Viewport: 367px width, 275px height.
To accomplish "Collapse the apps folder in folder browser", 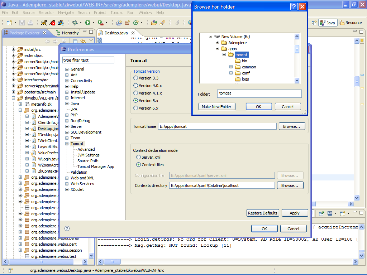I will [218, 48].
